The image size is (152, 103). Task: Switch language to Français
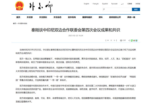tap(96, 4)
